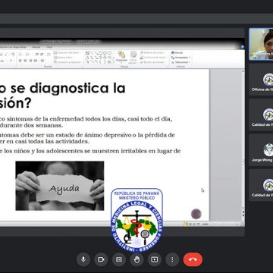273x273 pixels.
Task: Start the slide show from the status bar
Action: [x=198, y=224]
